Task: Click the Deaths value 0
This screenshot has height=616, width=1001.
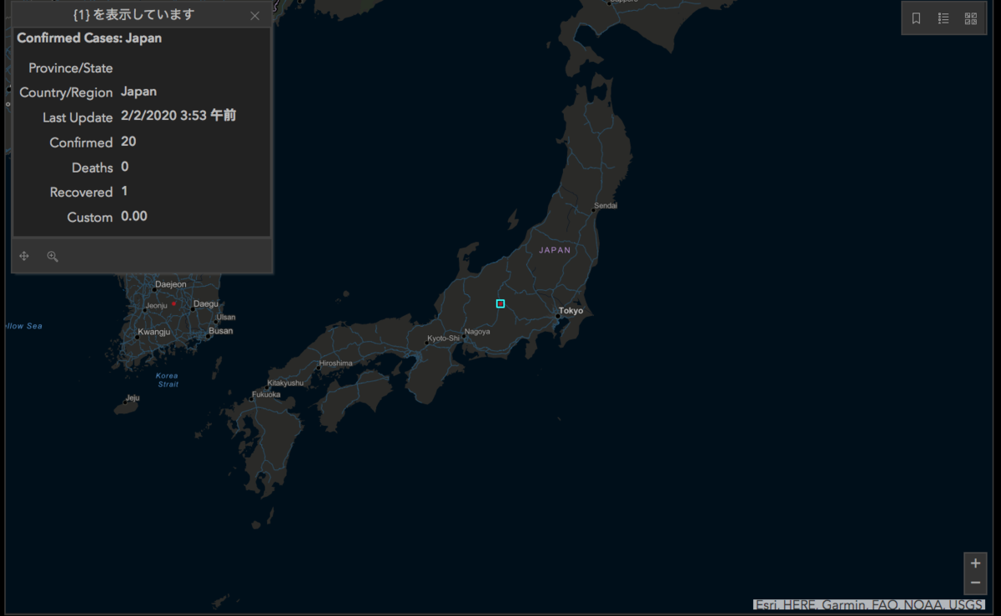Action: click(124, 167)
